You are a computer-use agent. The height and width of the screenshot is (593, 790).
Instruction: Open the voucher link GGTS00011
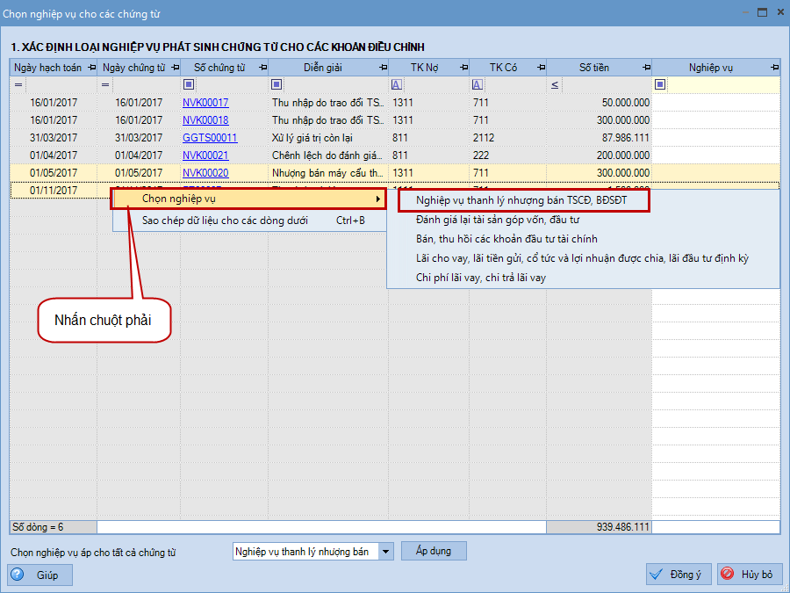(x=210, y=138)
